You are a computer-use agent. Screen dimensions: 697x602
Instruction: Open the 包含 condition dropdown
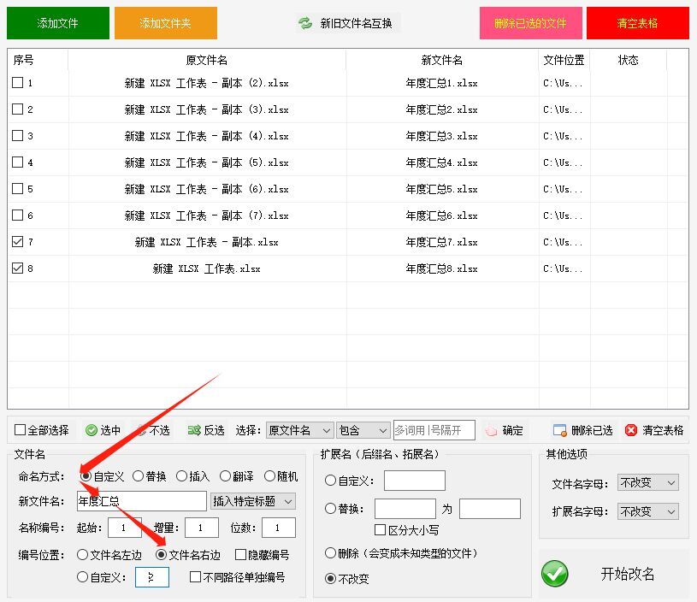tap(363, 430)
